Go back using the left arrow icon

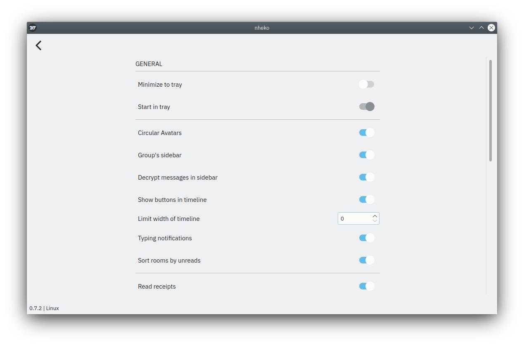tap(38, 45)
